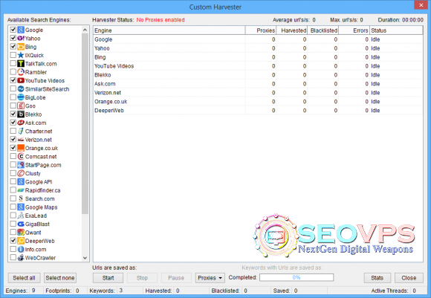Viewport: 431px width, 298px height.
Task: Enable the Rambler checkbox
Action: (x=13, y=72)
